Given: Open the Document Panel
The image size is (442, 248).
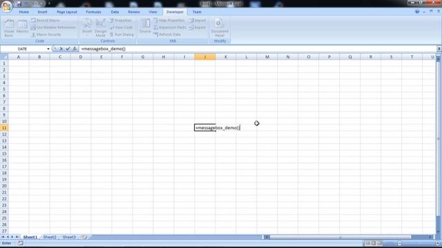Looking at the screenshot, I should [220, 28].
